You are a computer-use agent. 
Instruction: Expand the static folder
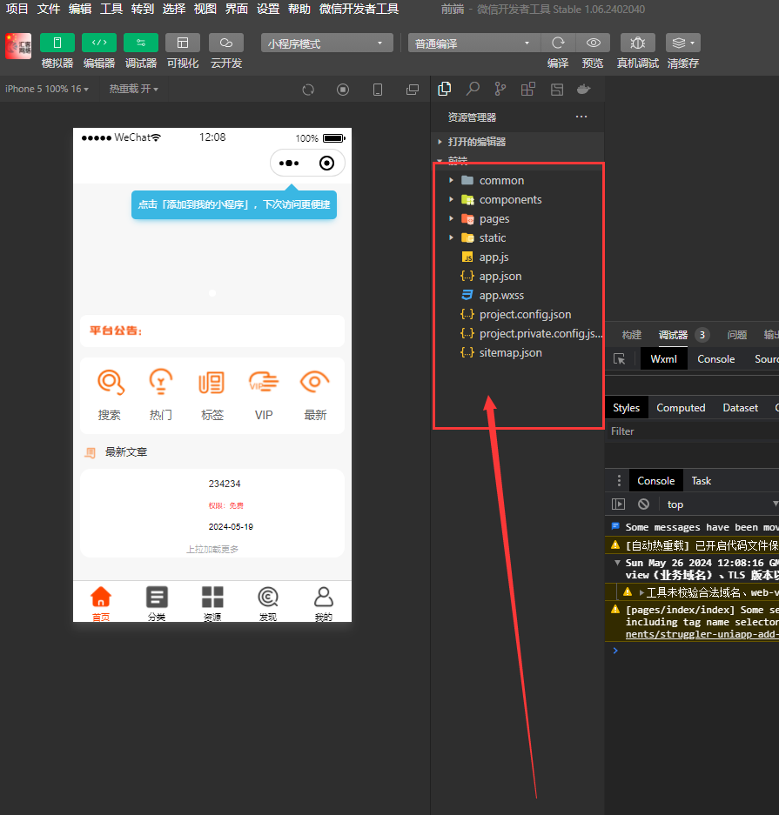point(517,238)
